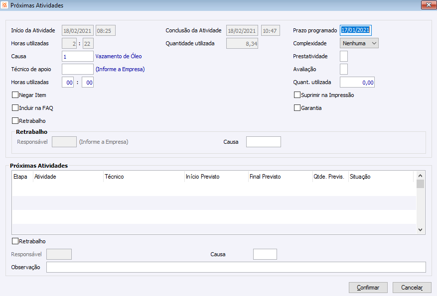Click the Cancelar button
Screen dimensions: 437x296
pyautogui.click(x=412, y=288)
